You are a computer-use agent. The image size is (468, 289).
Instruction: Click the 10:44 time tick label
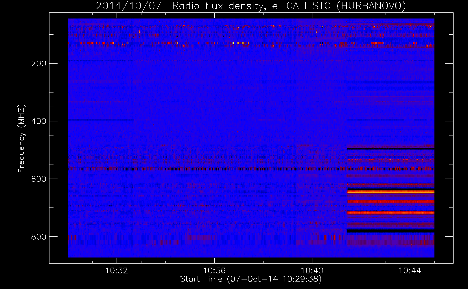410,271
